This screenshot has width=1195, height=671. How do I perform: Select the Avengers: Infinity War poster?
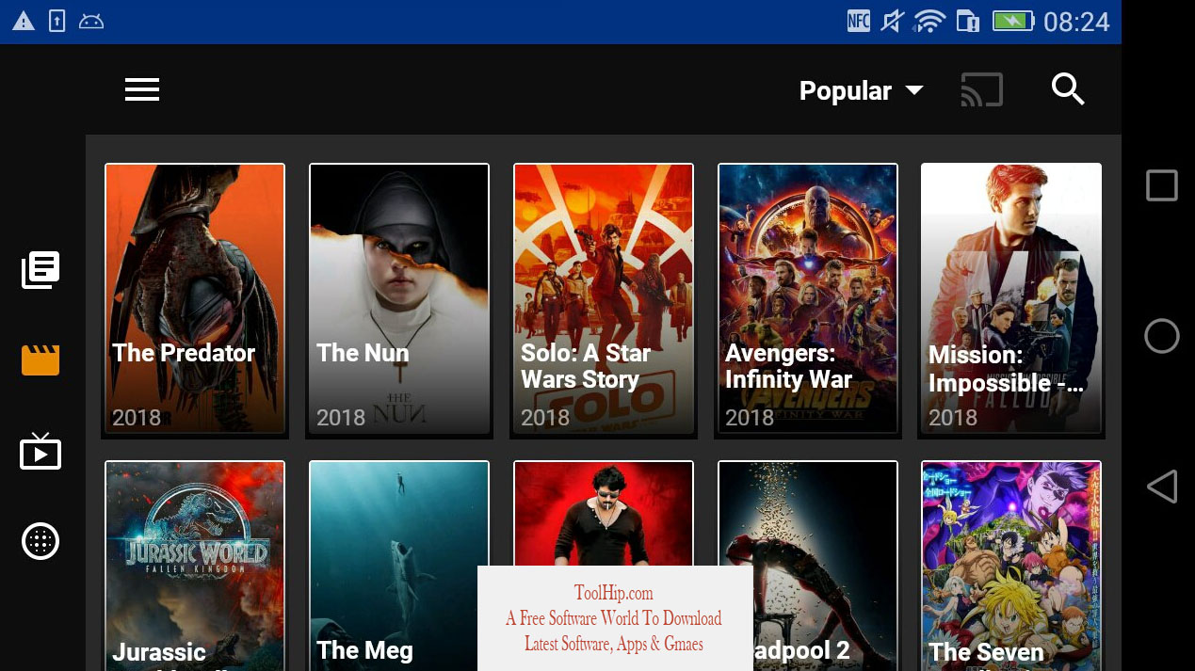click(x=808, y=298)
